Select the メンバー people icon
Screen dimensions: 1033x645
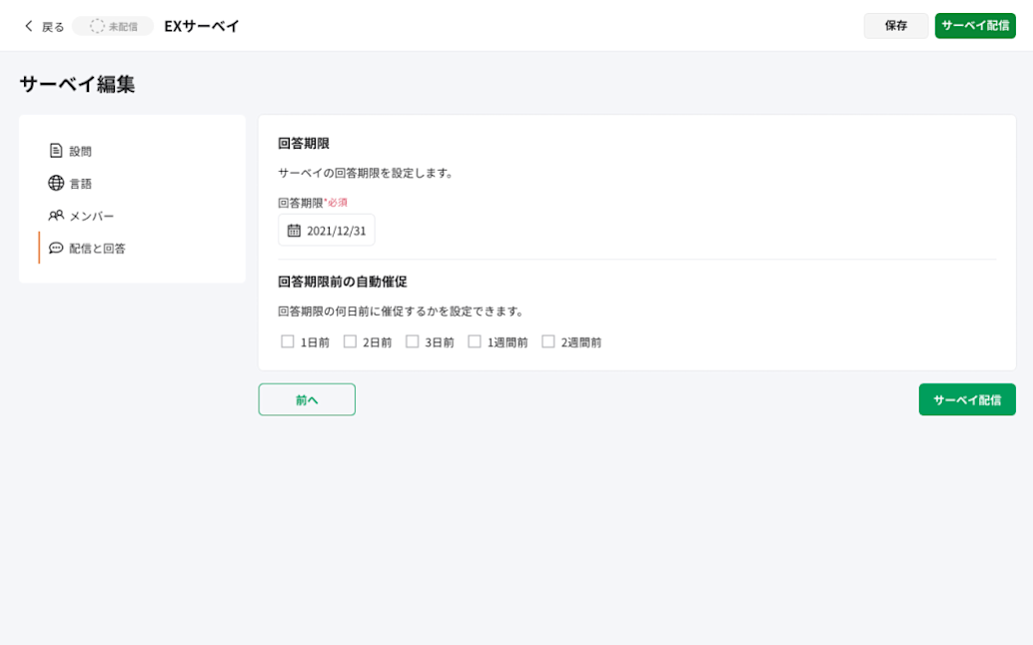[56, 215]
